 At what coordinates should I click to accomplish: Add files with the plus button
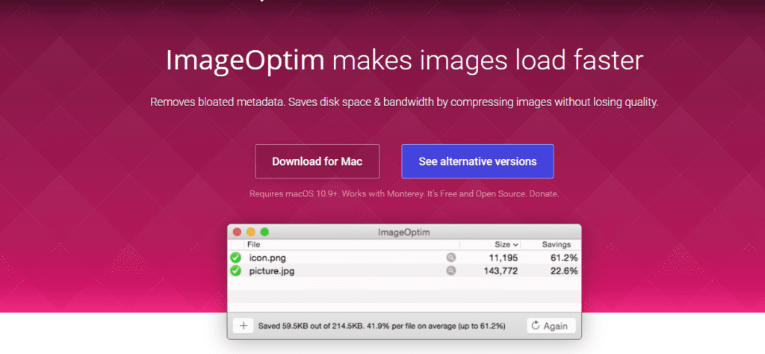243,326
